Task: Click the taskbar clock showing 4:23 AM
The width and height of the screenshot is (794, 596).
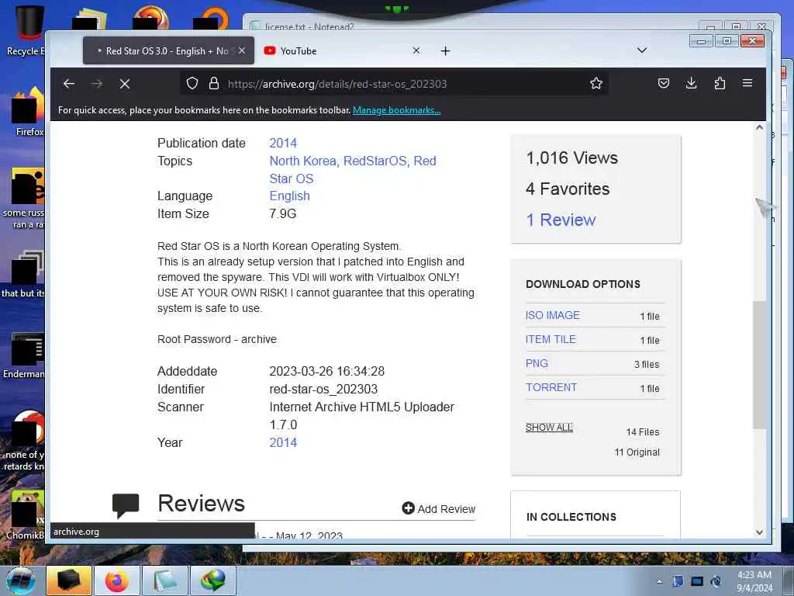Action: coord(754,580)
